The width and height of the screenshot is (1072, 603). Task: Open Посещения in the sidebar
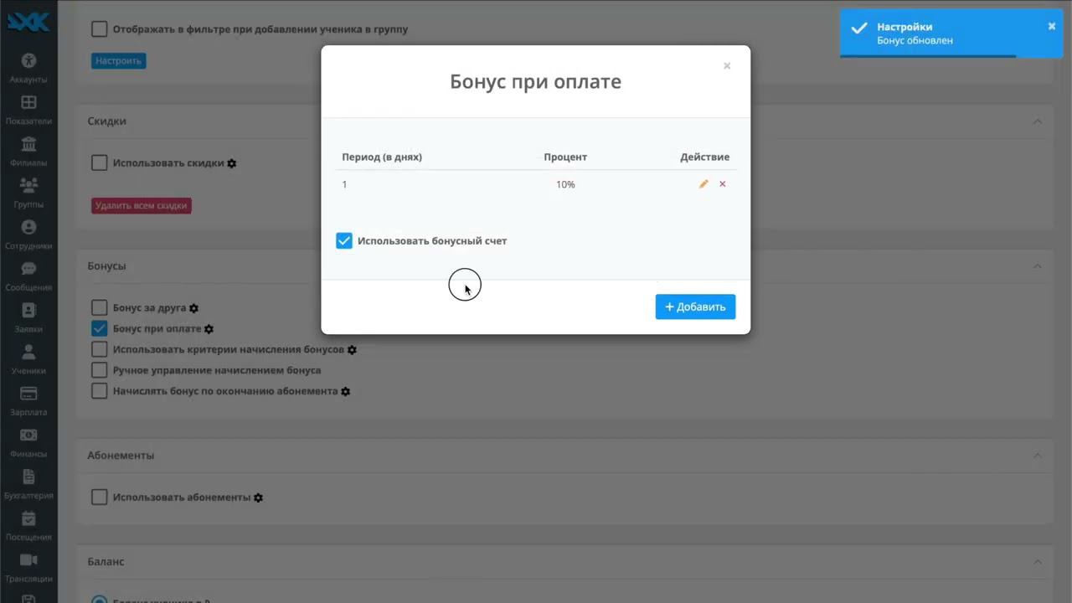coord(28,525)
